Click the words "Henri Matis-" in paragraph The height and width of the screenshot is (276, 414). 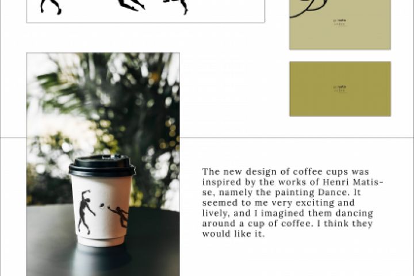pyautogui.click(x=352, y=182)
